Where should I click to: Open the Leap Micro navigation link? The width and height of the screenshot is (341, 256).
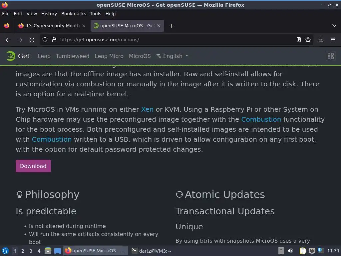109,56
